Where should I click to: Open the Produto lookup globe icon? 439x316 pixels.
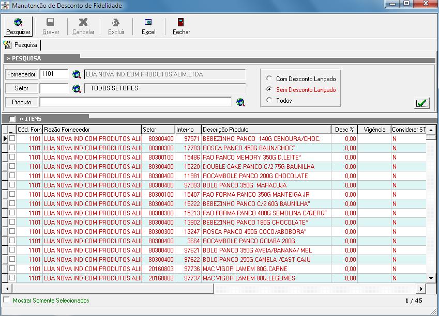(240, 102)
